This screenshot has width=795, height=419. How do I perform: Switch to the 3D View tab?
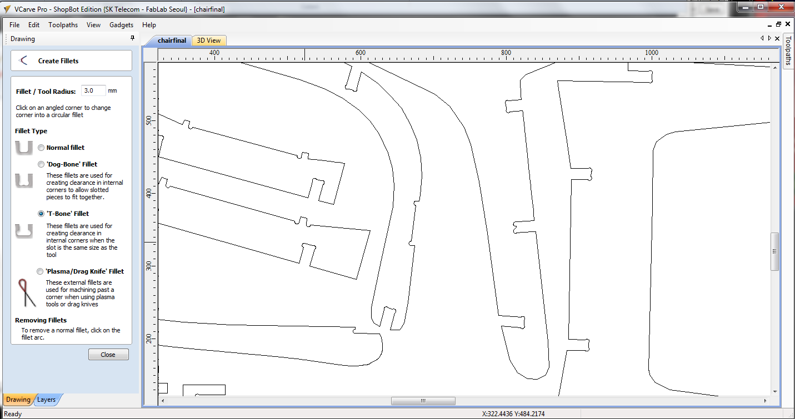click(208, 41)
